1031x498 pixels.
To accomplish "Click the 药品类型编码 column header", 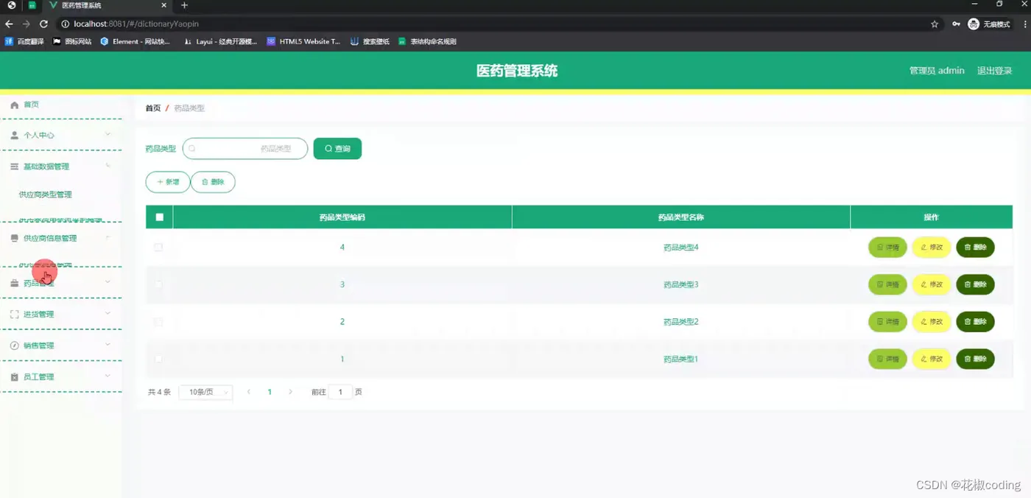I will click(x=342, y=217).
